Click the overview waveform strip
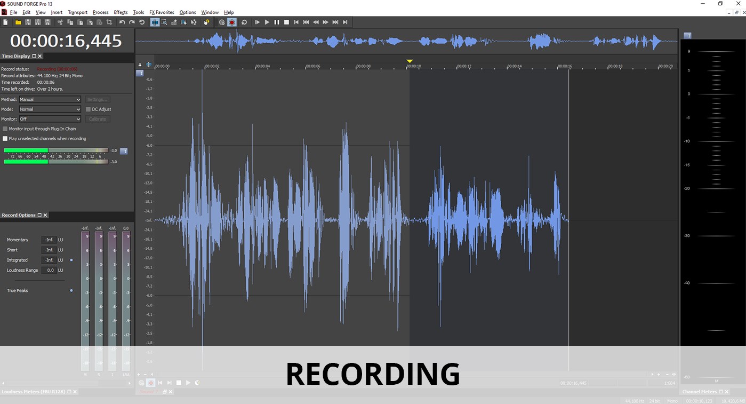Viewport: 746px width, 404px height. pos(406,41)
